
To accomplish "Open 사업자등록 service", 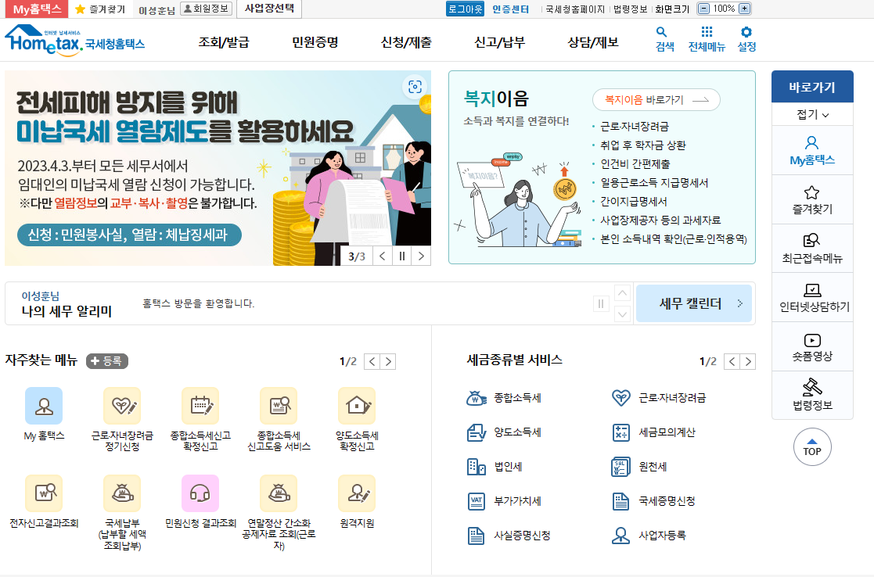I will click(x=649, y=536).
